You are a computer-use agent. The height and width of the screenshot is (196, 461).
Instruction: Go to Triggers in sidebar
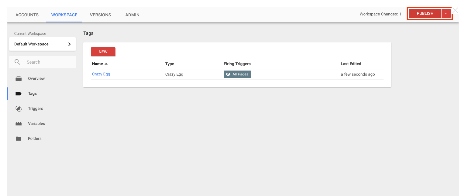point(36,109)
